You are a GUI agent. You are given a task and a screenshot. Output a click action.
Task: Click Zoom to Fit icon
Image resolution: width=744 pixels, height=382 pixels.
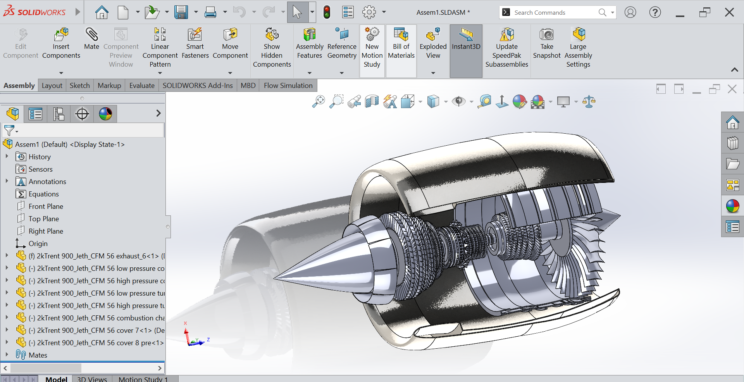(319, 102)
